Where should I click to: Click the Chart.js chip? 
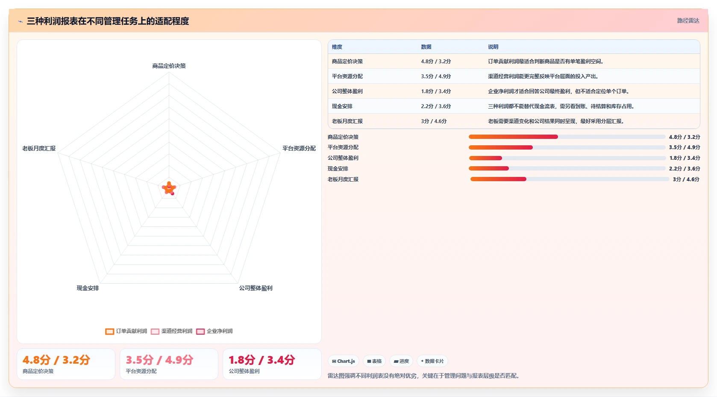point(344,361)
